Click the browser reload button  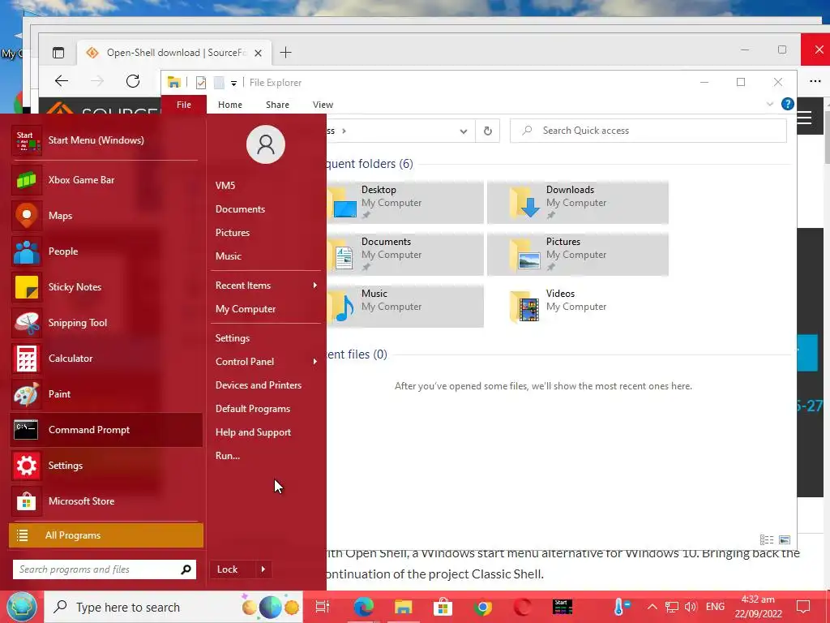click(133, 81)
